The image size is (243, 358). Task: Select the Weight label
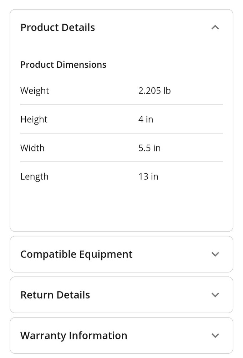point(35,91)
